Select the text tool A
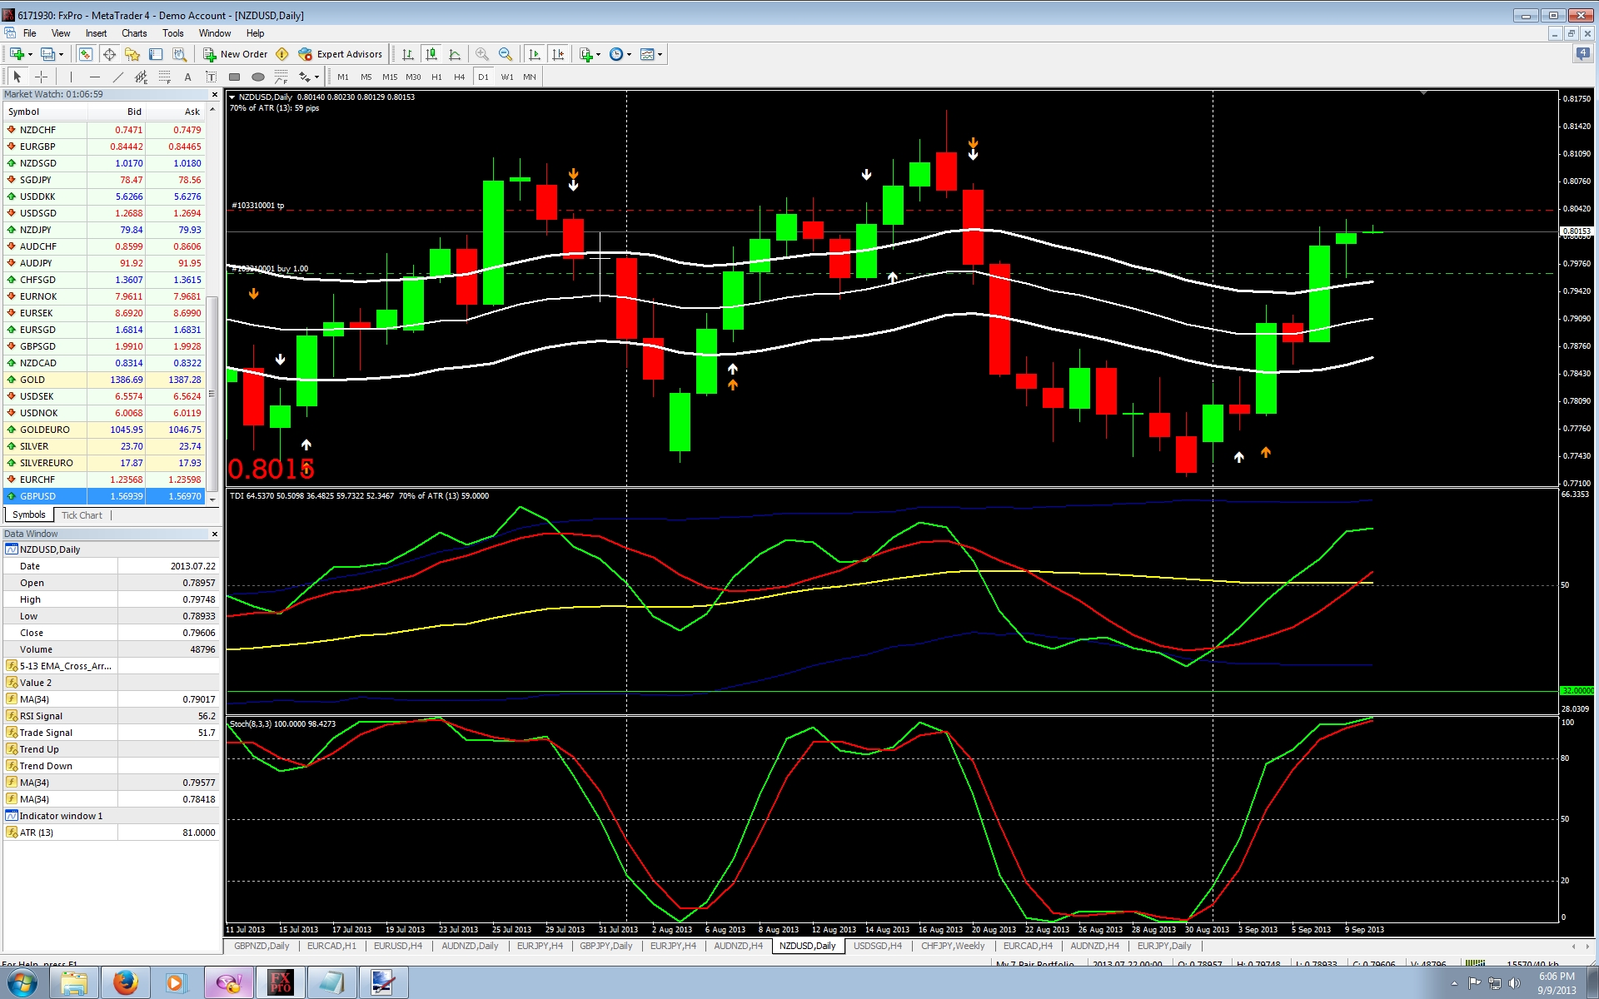The height and width of the screenshot is (999, 1599). [x=188, y=77]
